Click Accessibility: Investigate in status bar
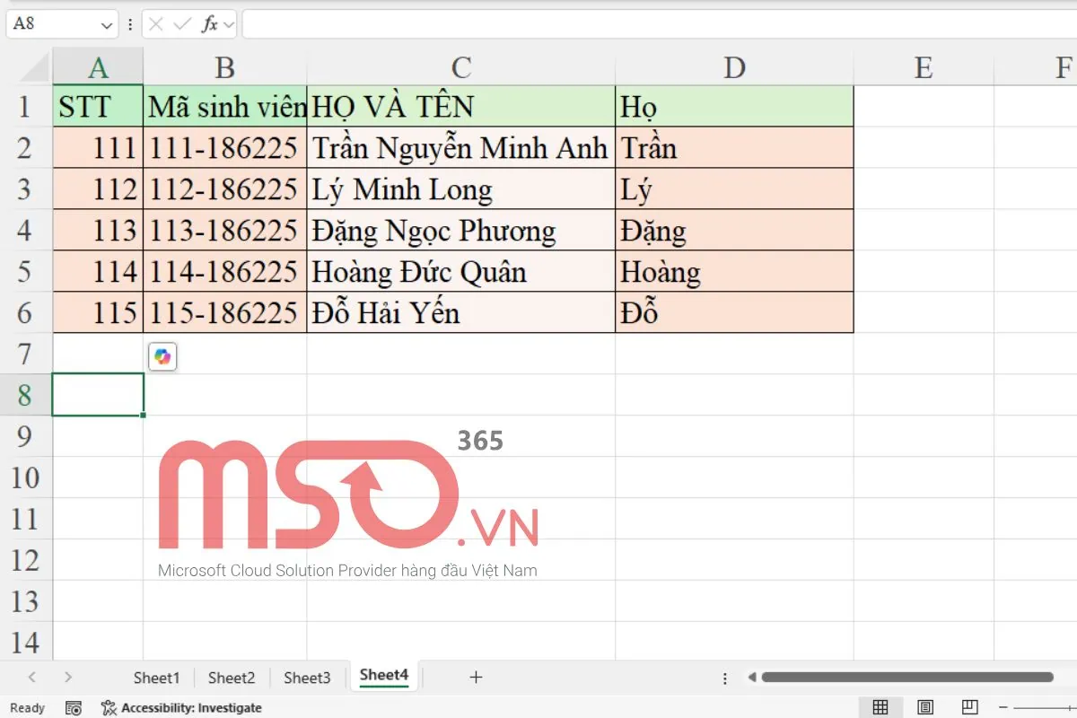Viewport: 1077px width, 718px height. pos(182,708)
